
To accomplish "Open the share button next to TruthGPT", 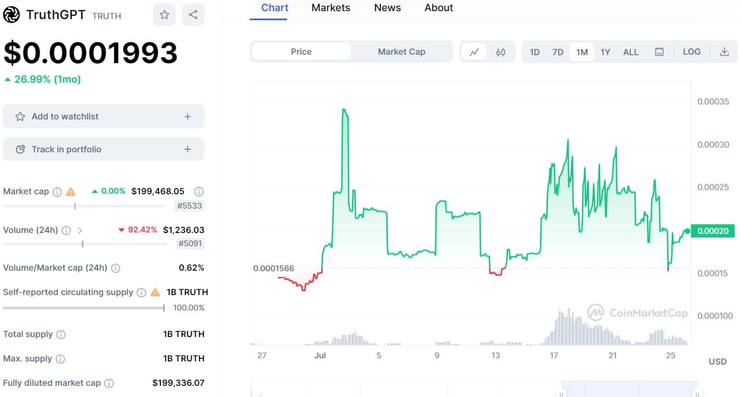I will (x=193, y=15).
